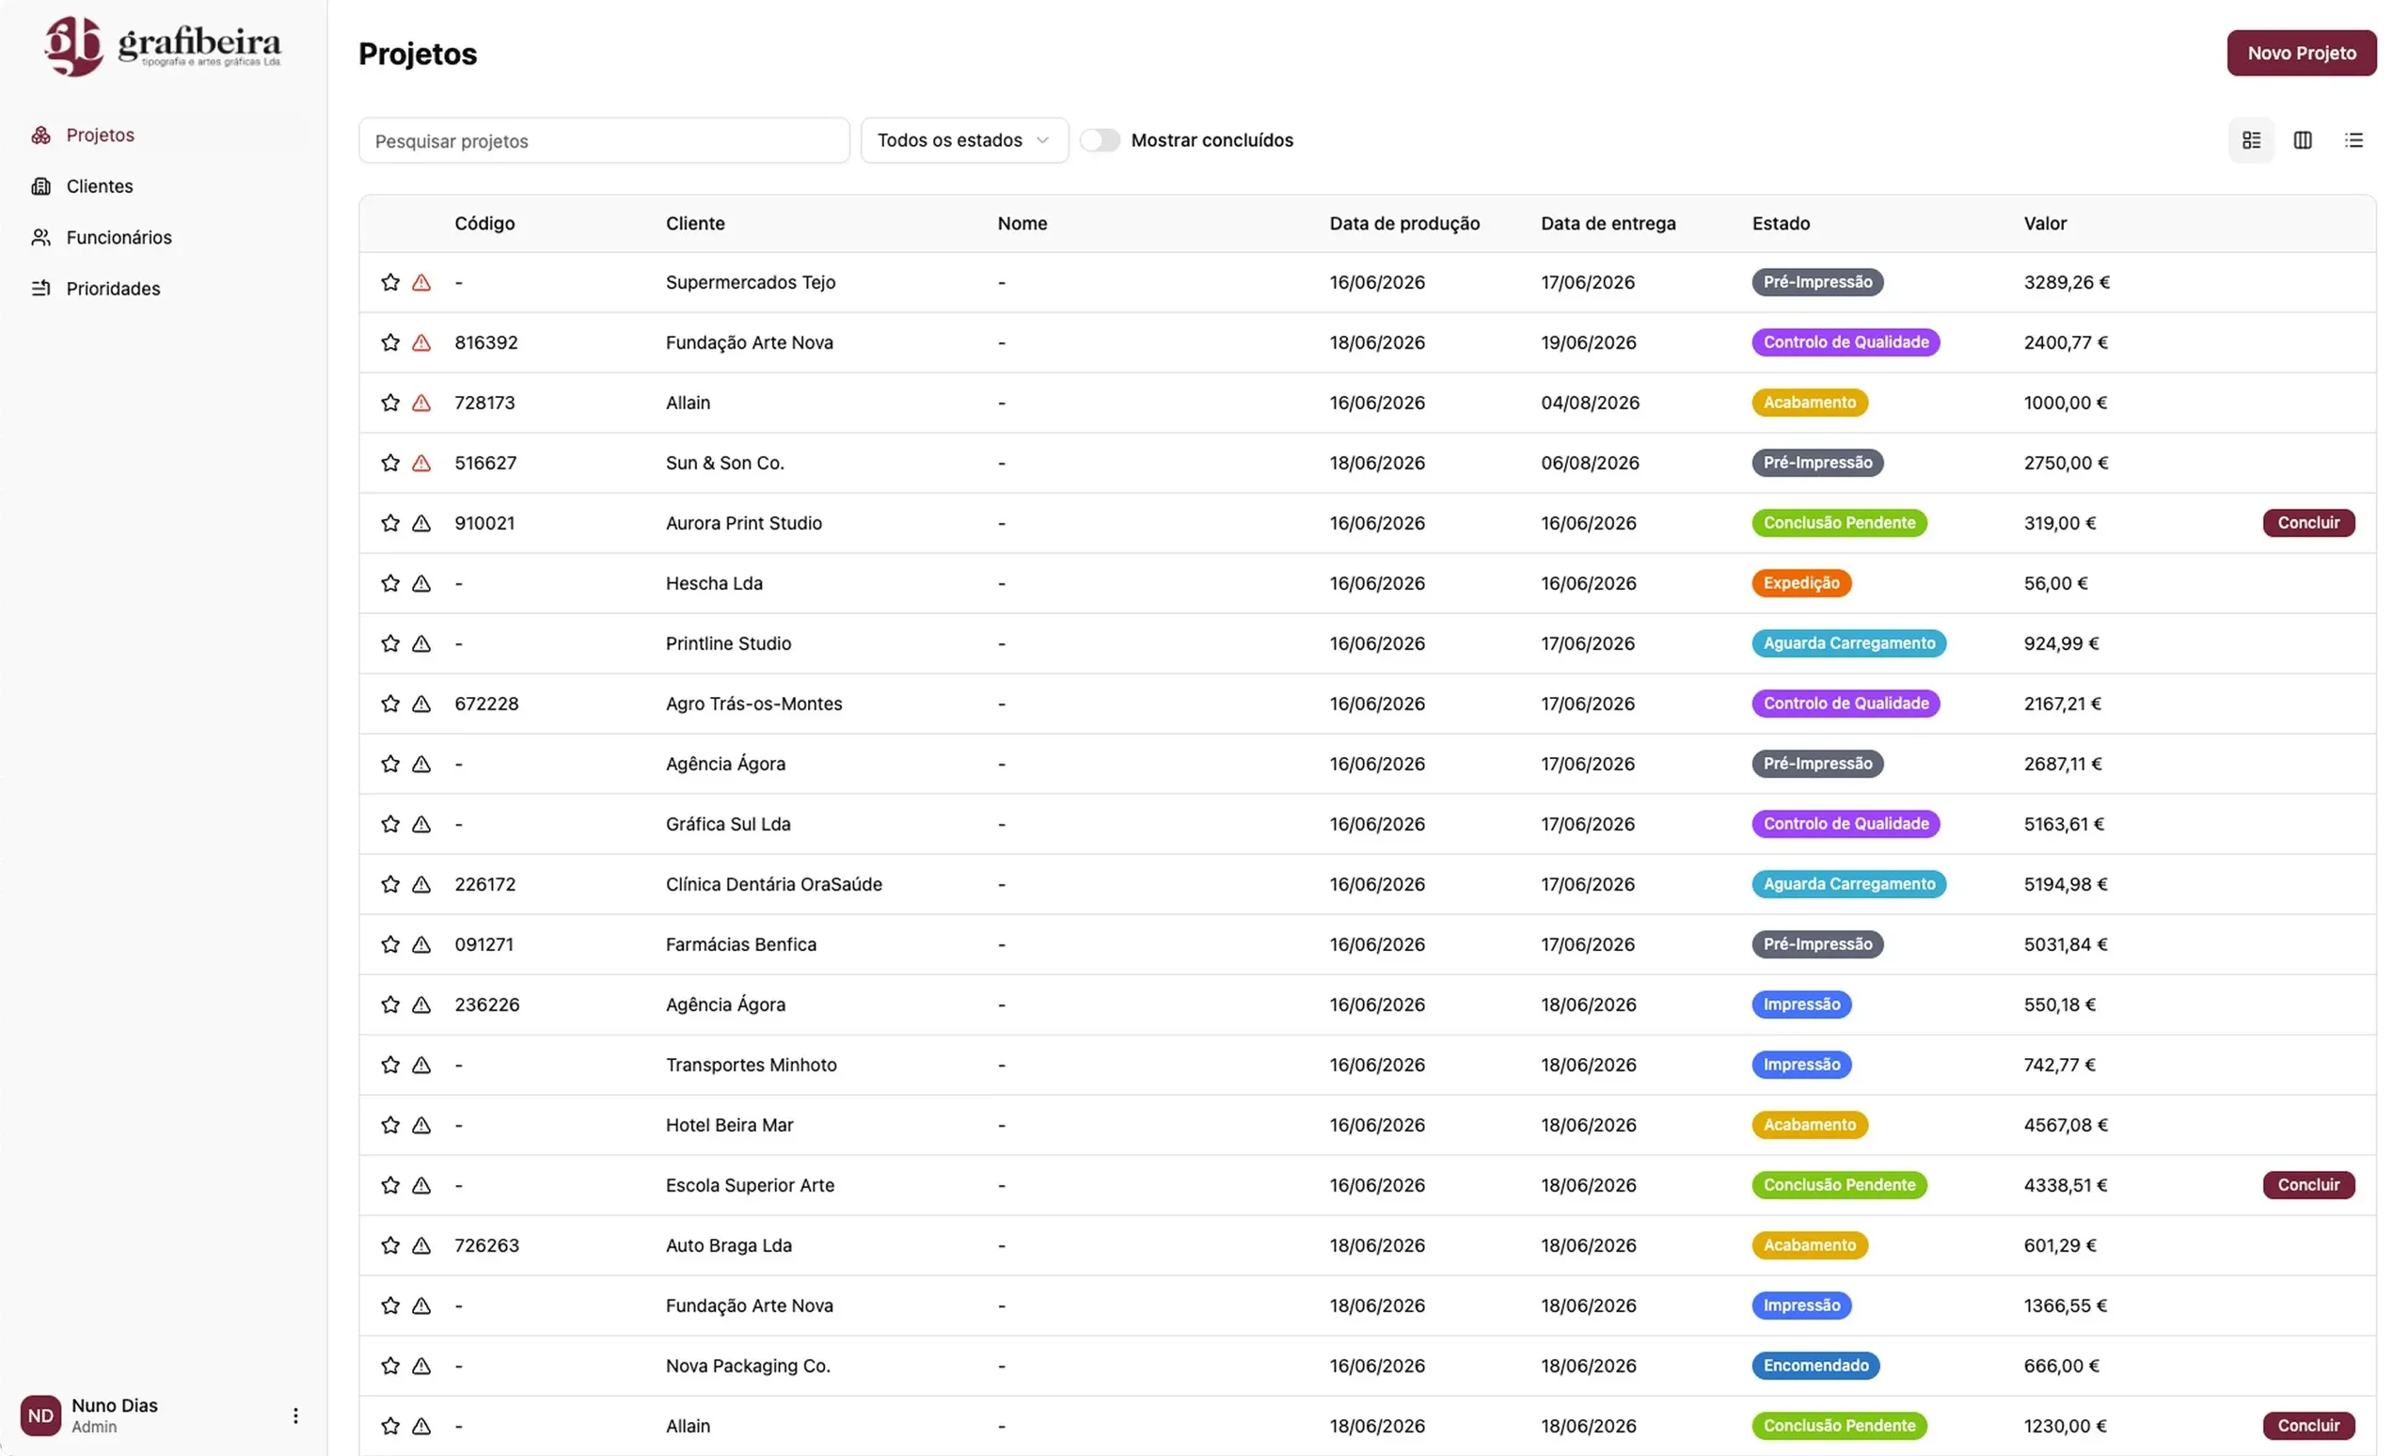Screen dimensions: 2408x1456
Task: Toggle the Mostrar concluídos switch
Action: click(x=1100, y=141)
